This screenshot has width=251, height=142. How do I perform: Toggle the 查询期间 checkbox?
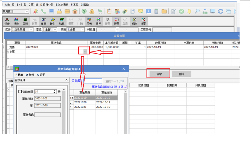coord(20,92)
